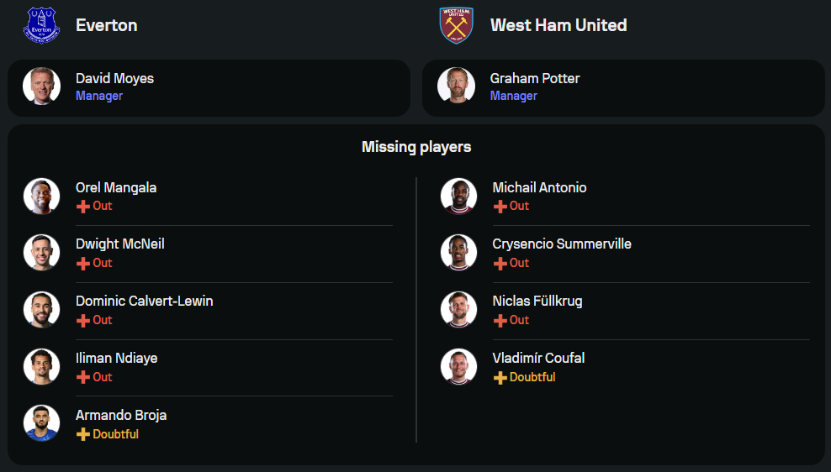Click Armando Broja's yellow Doubtful status icon
Viewport: 831px width, 472px height.
coord(82,434)
